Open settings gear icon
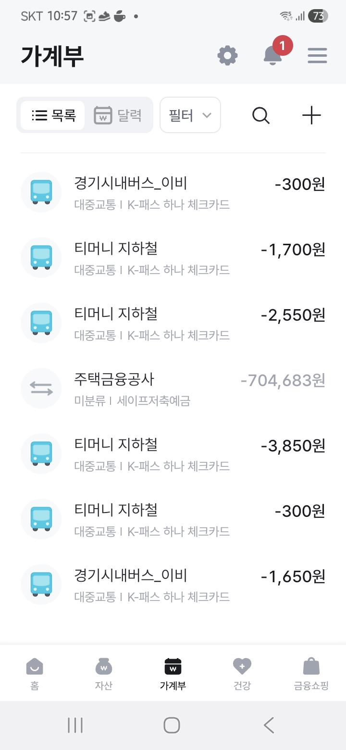Screen dimensions: 346x750 point(227,56)
